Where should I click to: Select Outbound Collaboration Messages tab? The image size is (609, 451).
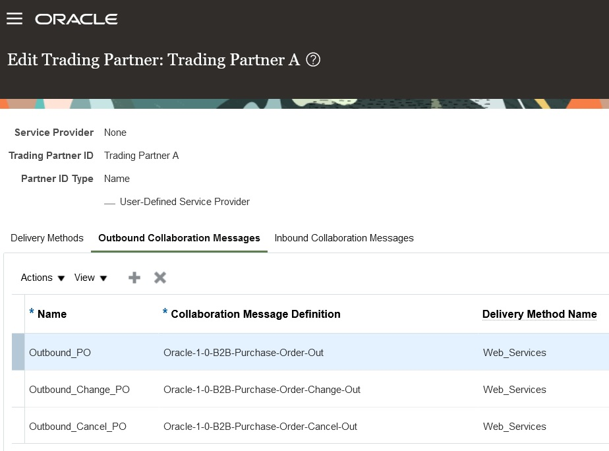pos(179,238)
